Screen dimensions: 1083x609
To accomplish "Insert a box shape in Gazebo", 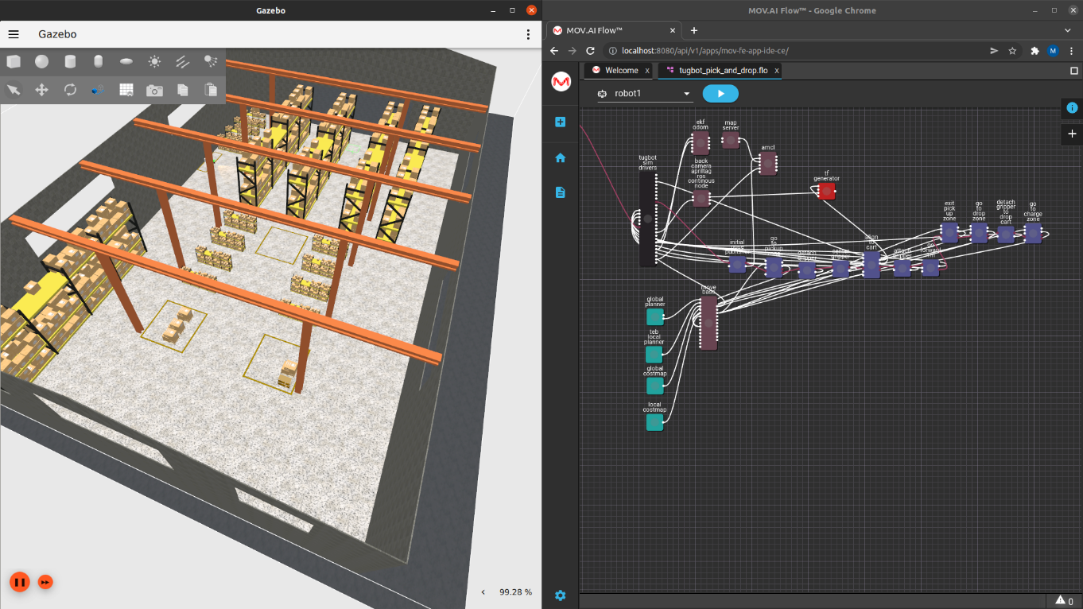I will pos(14,62).
